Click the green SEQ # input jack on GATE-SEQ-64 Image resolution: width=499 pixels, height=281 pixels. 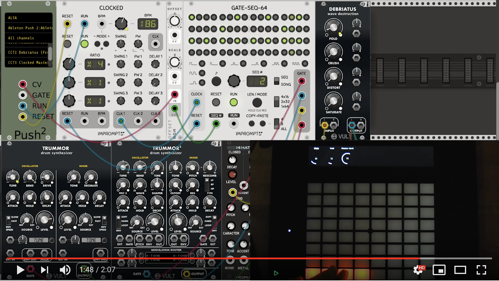pyautogui.click(x=216, y=124)
